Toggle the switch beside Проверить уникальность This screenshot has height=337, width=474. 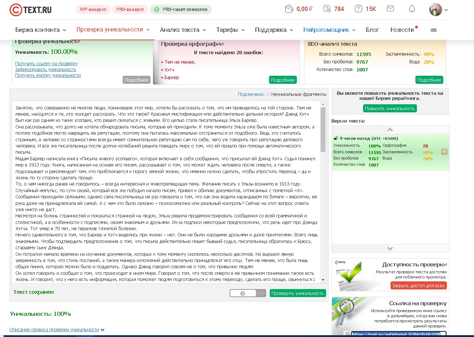coord(247,293)
